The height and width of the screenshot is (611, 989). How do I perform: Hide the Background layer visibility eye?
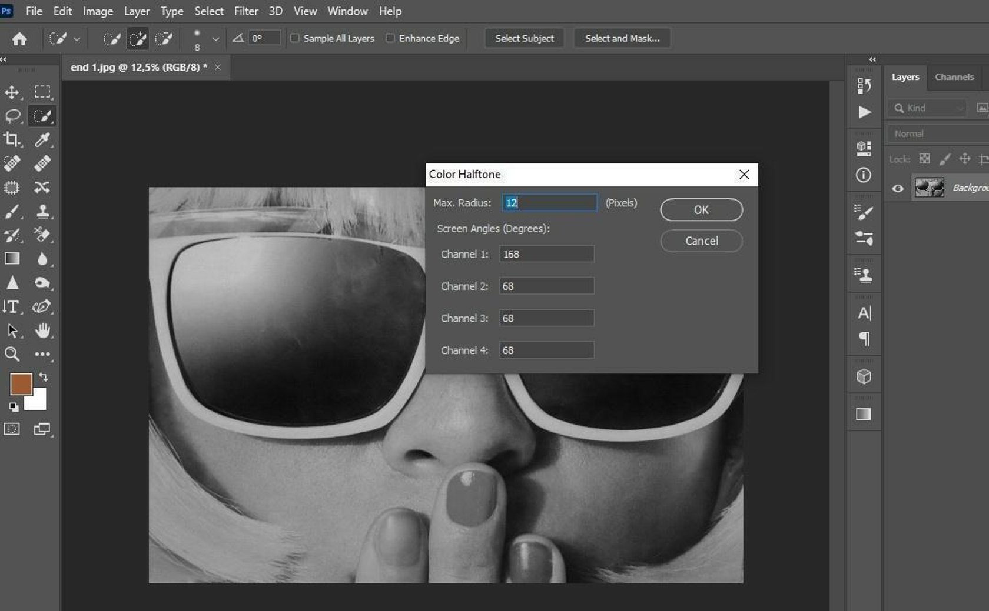tap(897, 188)
